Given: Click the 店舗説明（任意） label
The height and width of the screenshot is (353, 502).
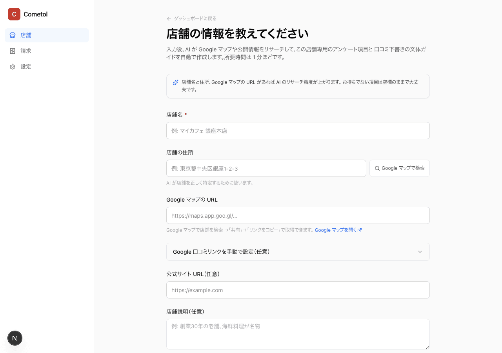Looking at the screenshot, I should coord(186,312).
